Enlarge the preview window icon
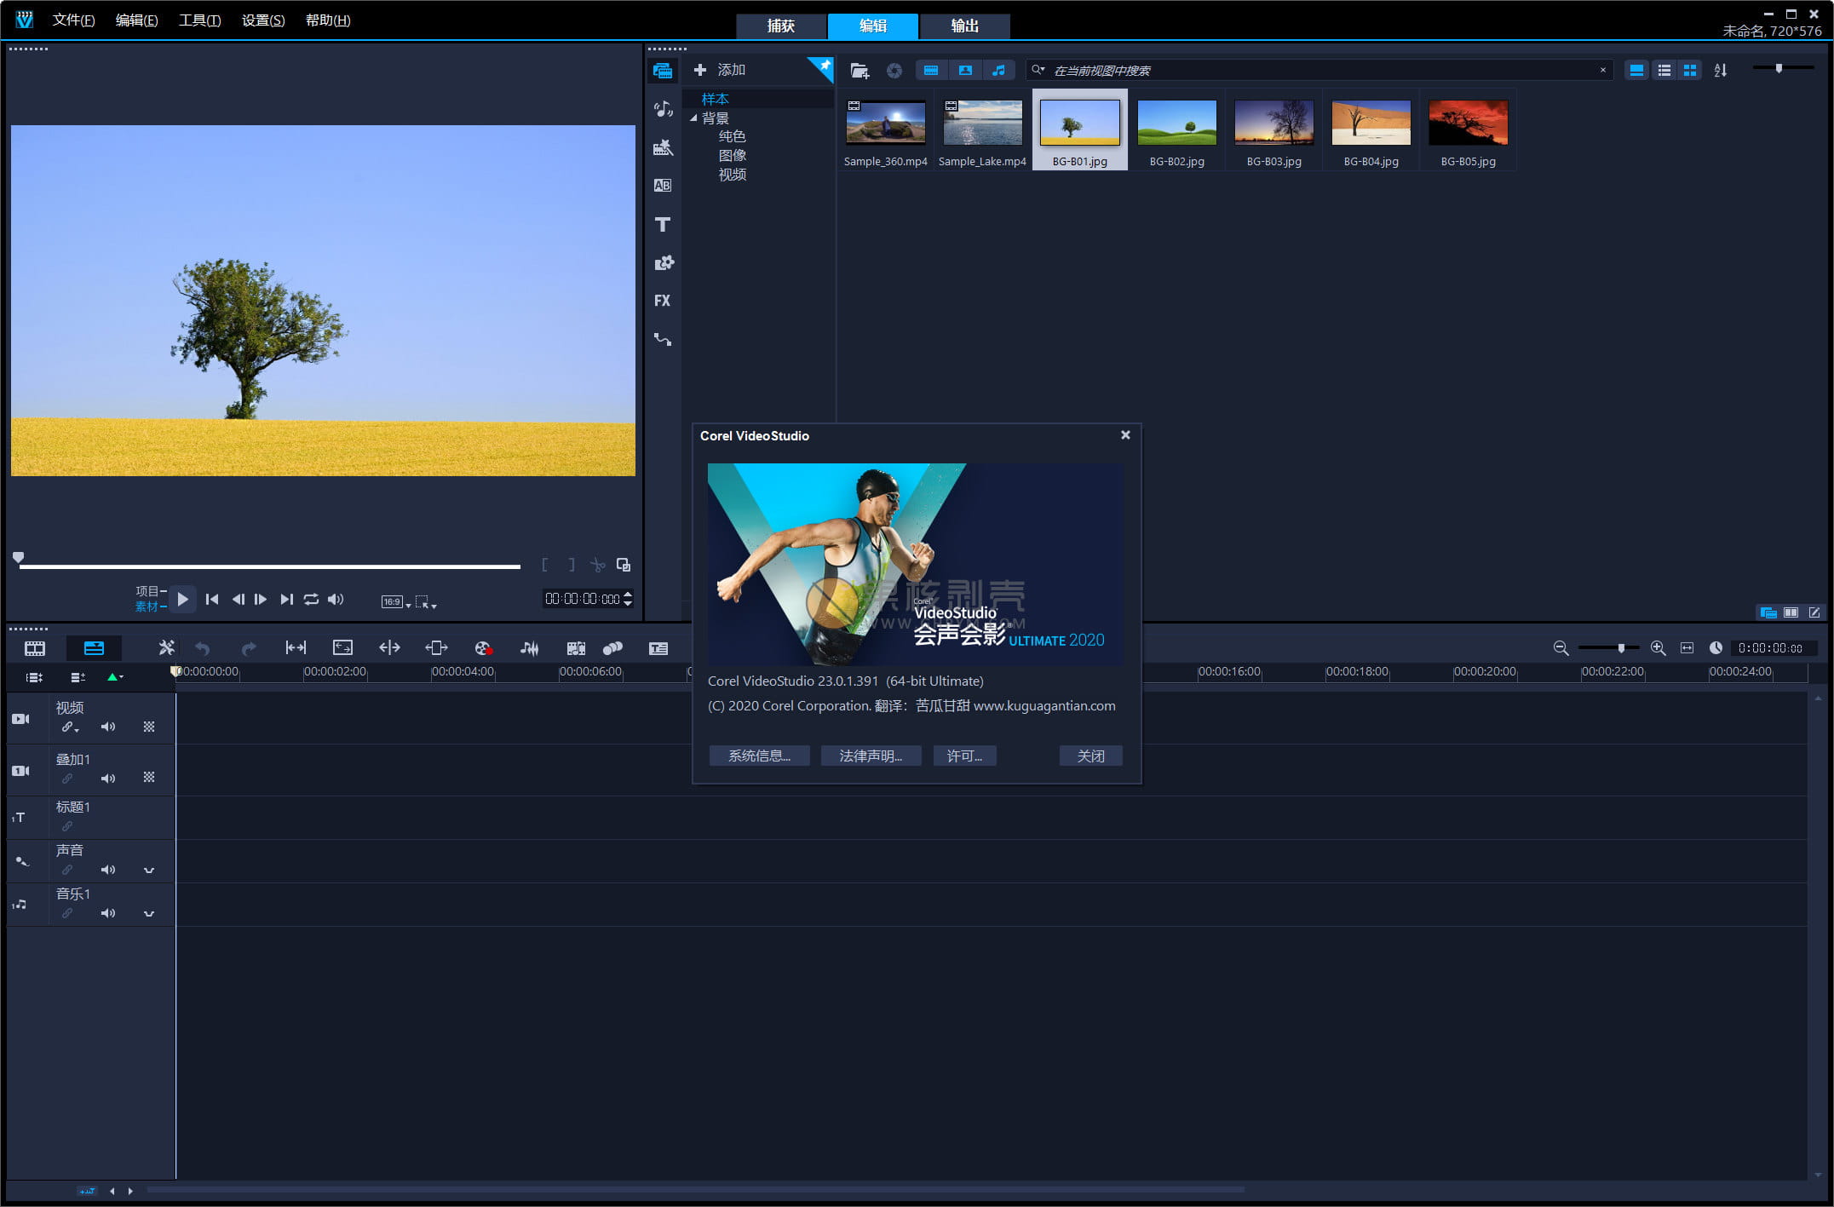Screen dimensions: 1834x1207 point(624,565)
